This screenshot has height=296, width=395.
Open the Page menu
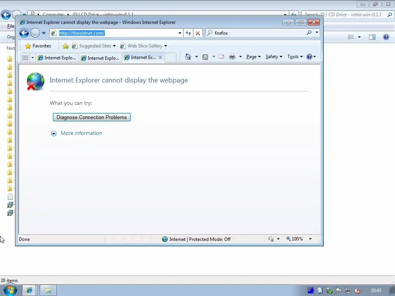click(253, 57)
